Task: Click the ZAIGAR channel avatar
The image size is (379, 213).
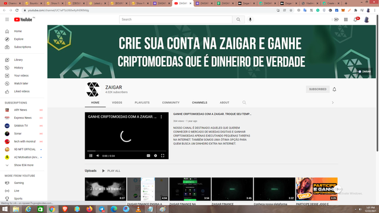Action: click(x=93, y=89)
